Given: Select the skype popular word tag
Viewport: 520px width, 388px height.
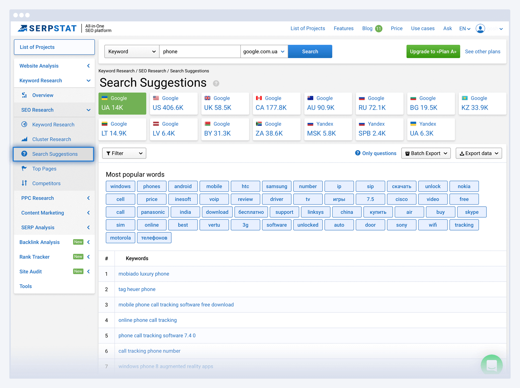Looking at the screenshot, I should [x=472, y=212].
